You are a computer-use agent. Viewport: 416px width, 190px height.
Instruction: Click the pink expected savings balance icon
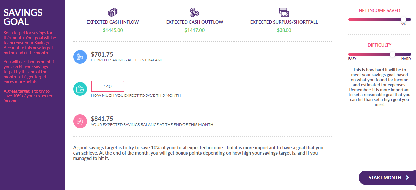(x=80, y=121)
